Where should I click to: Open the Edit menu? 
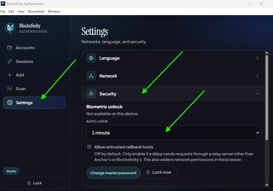click(11, 12)
